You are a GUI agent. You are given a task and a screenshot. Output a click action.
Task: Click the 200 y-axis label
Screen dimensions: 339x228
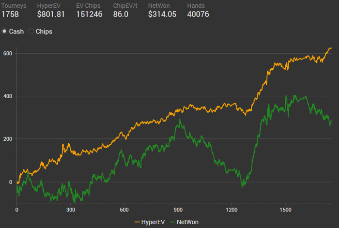tap(8, 139)
